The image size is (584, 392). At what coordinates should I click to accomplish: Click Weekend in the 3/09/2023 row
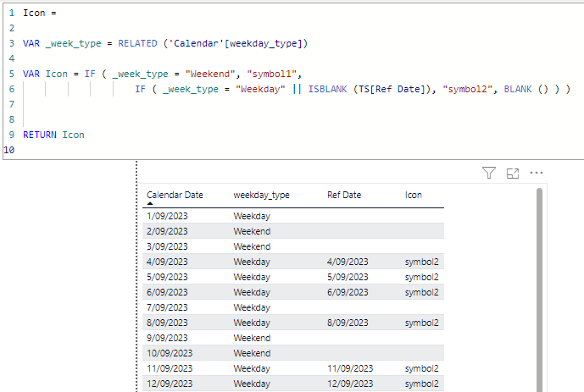click(252, 246)
